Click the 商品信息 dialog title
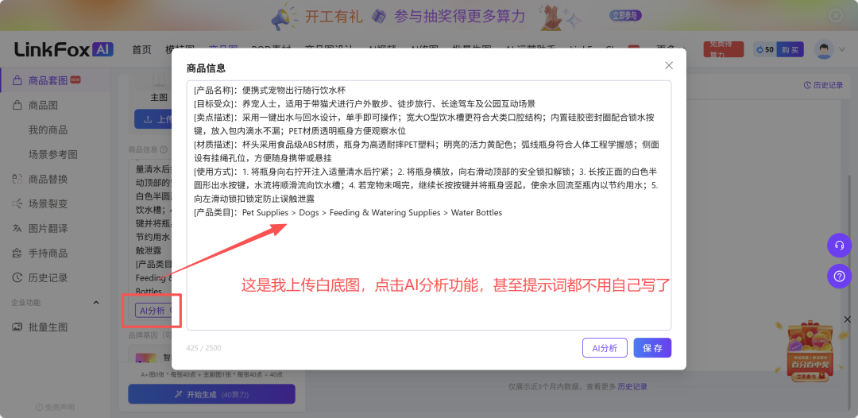Screen dimensions: 858x418 click(206, 68)
